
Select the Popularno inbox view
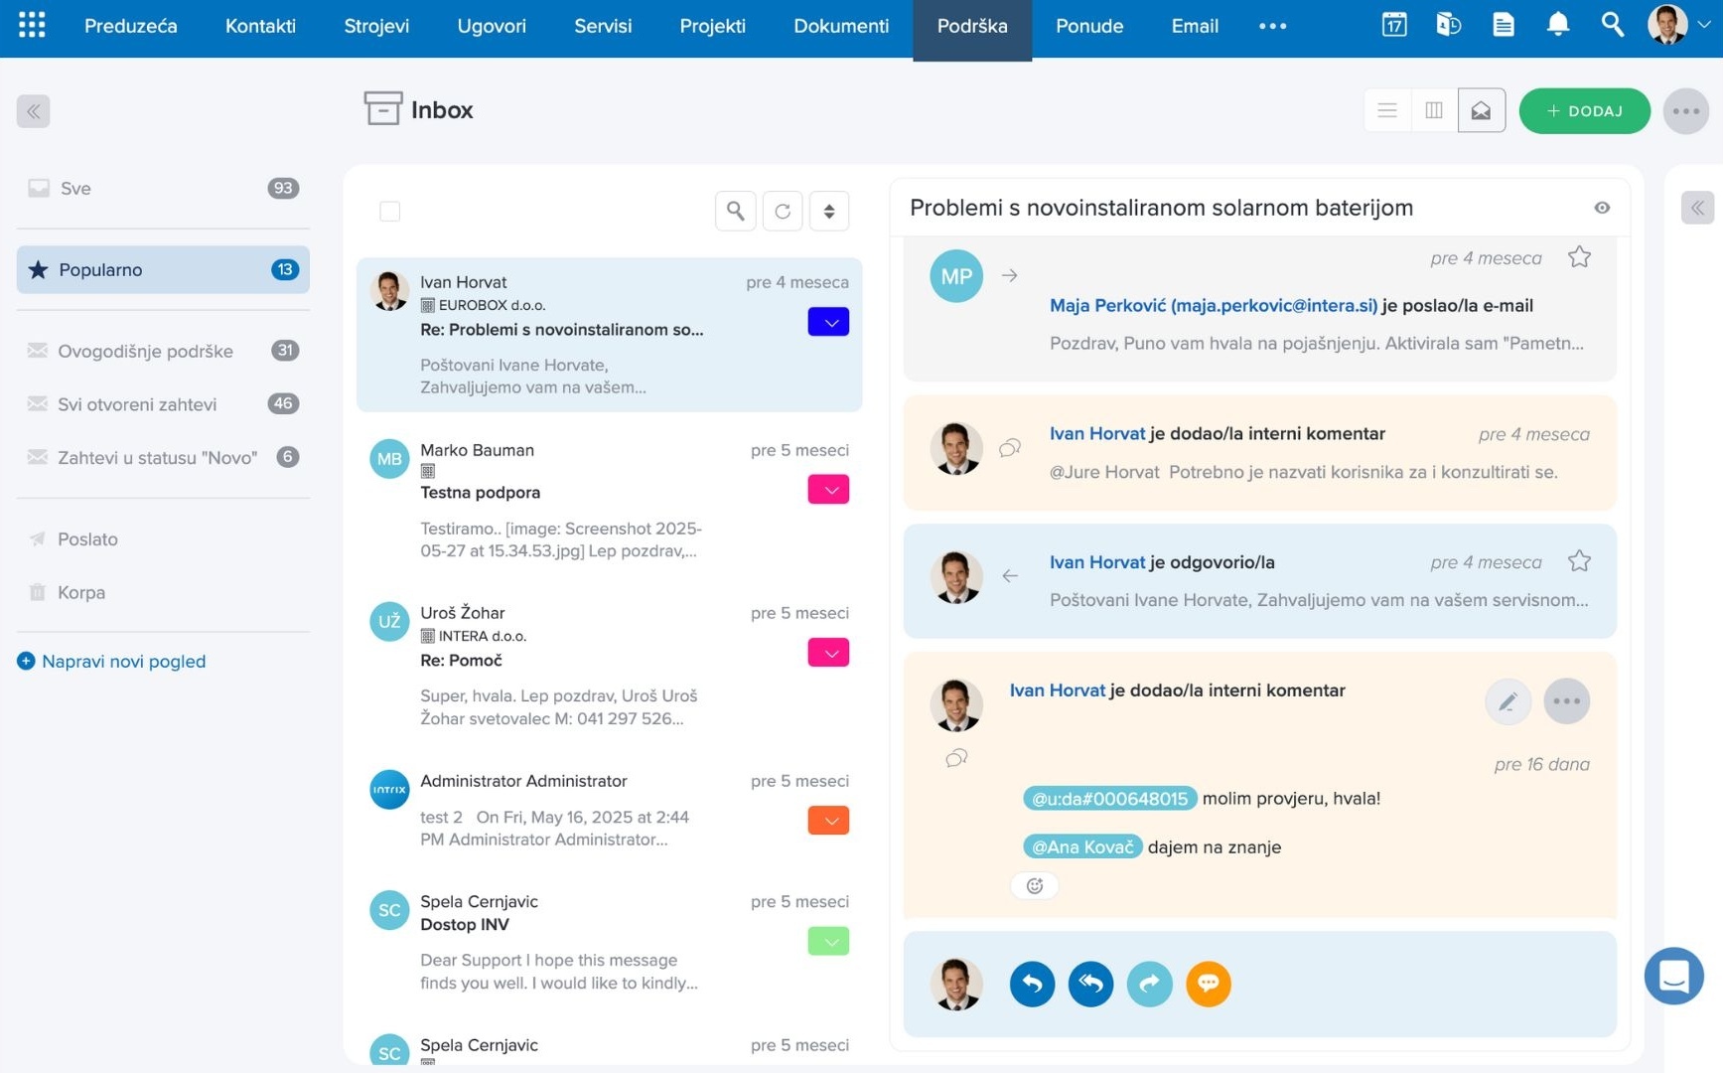coord(163,269)
